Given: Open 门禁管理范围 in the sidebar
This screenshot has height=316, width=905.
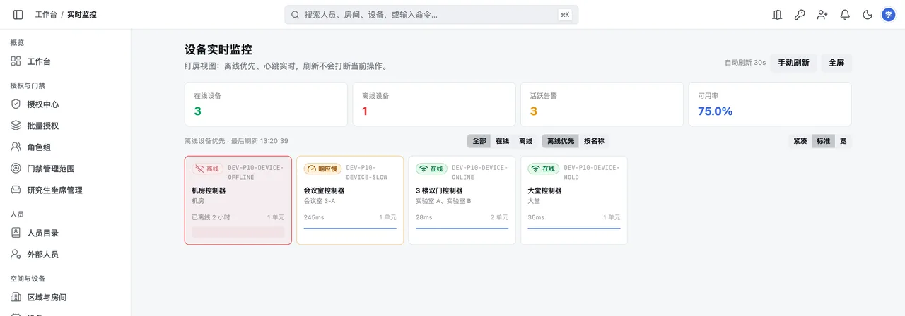Looking at the screenshot, I should [65, 169].
